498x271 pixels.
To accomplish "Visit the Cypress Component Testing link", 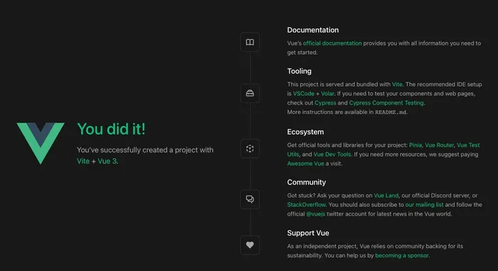I will pyautogui.click(x=386, y=103).
